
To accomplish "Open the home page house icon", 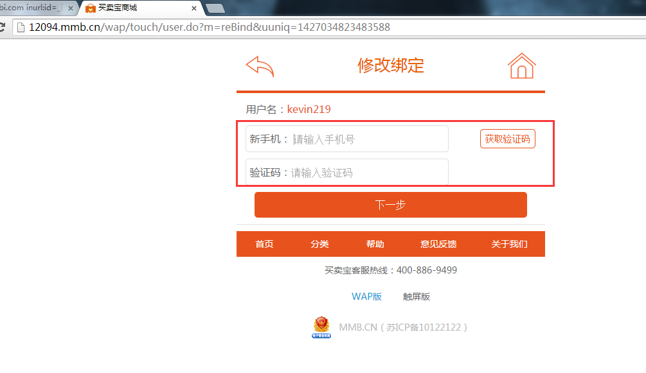I will pyautogui.click(x=521, y=66).
